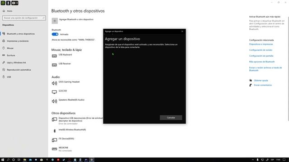Open the Windows Start menu
Viewport: 289px width, 162px height.
click(3, 160)
